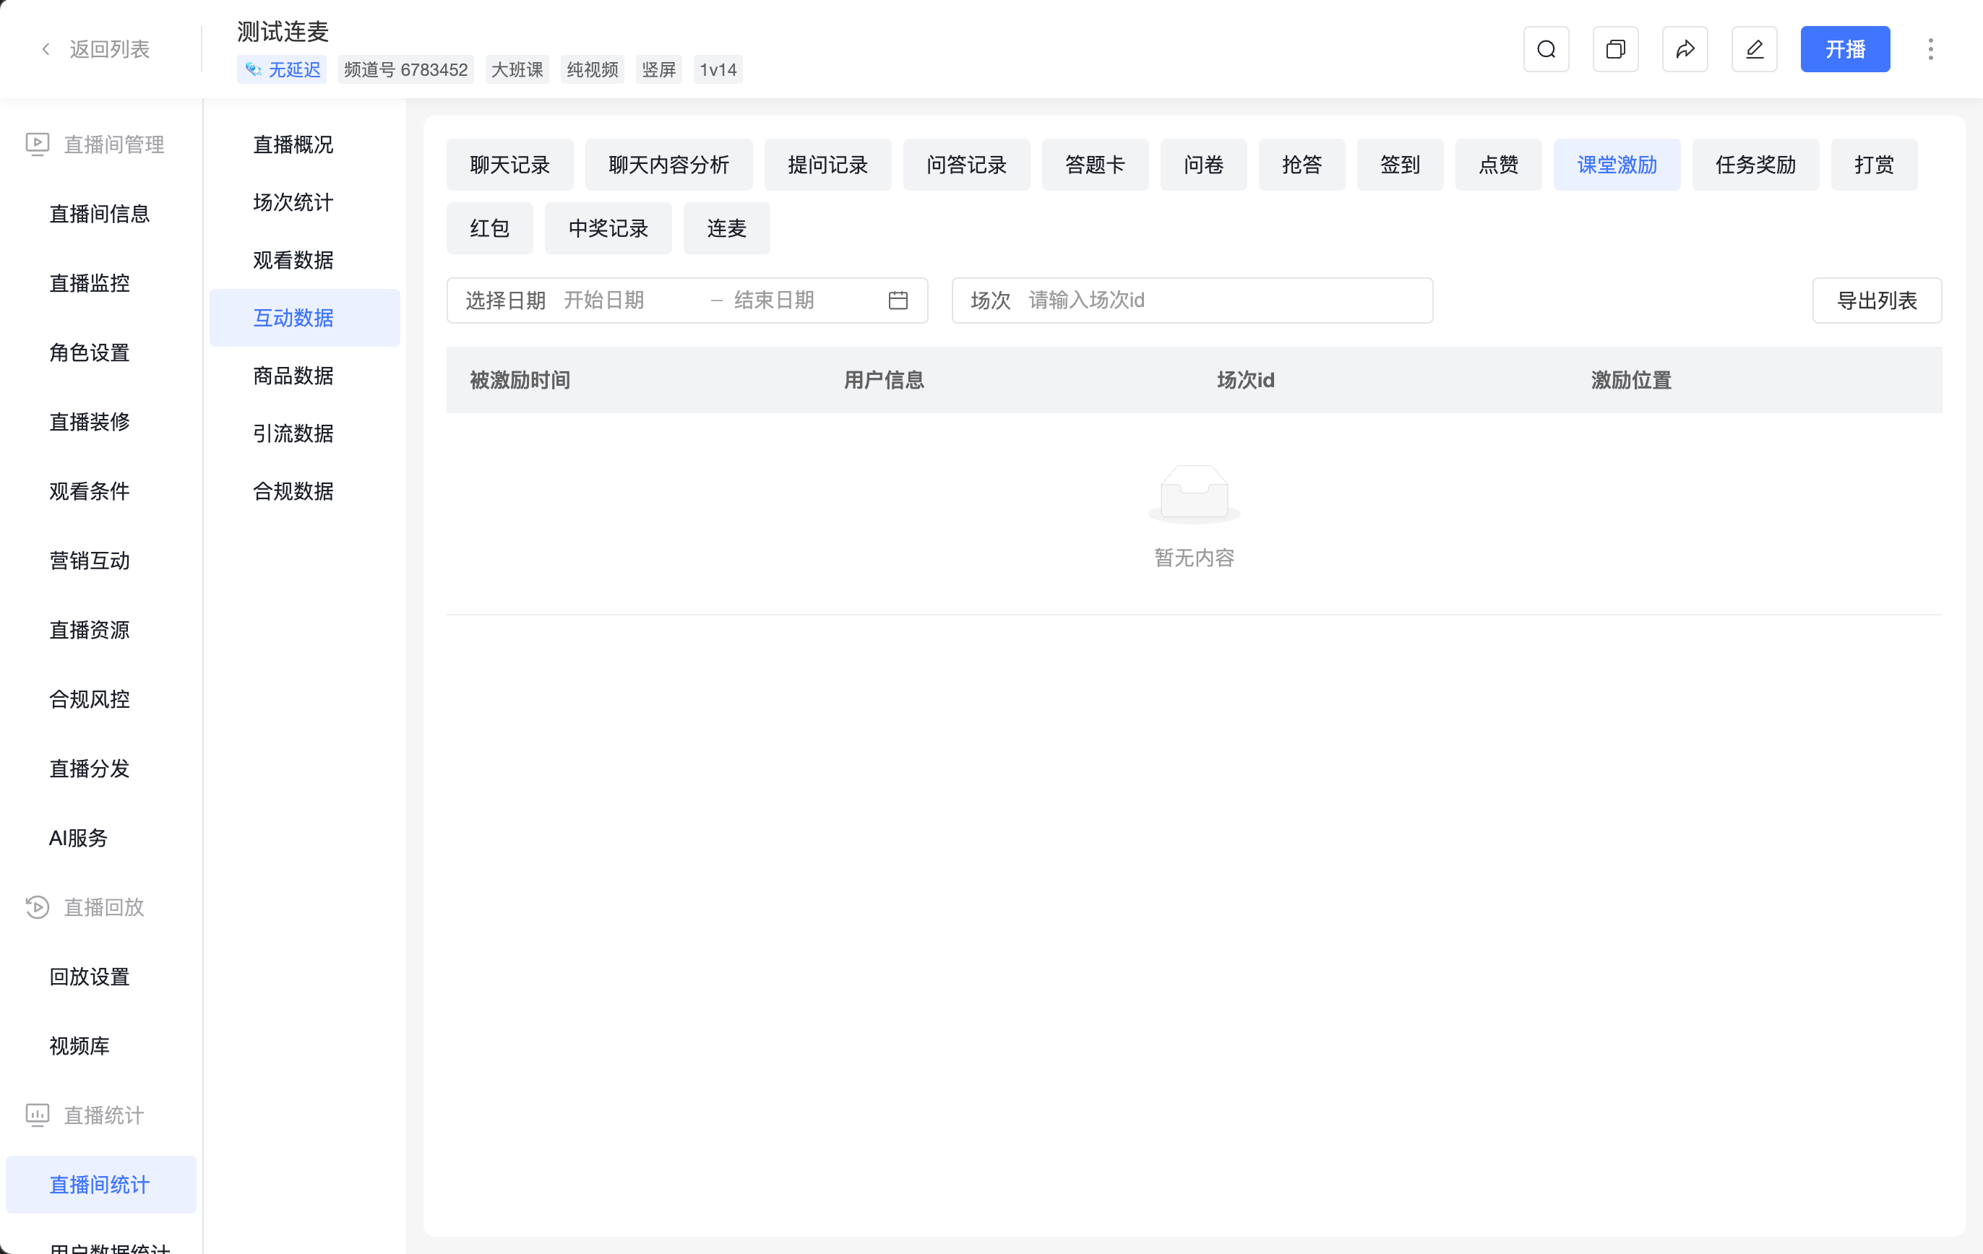Select the 红包 tab
The height and width of the screenshot is (1254, 1983).
(489, 228)
